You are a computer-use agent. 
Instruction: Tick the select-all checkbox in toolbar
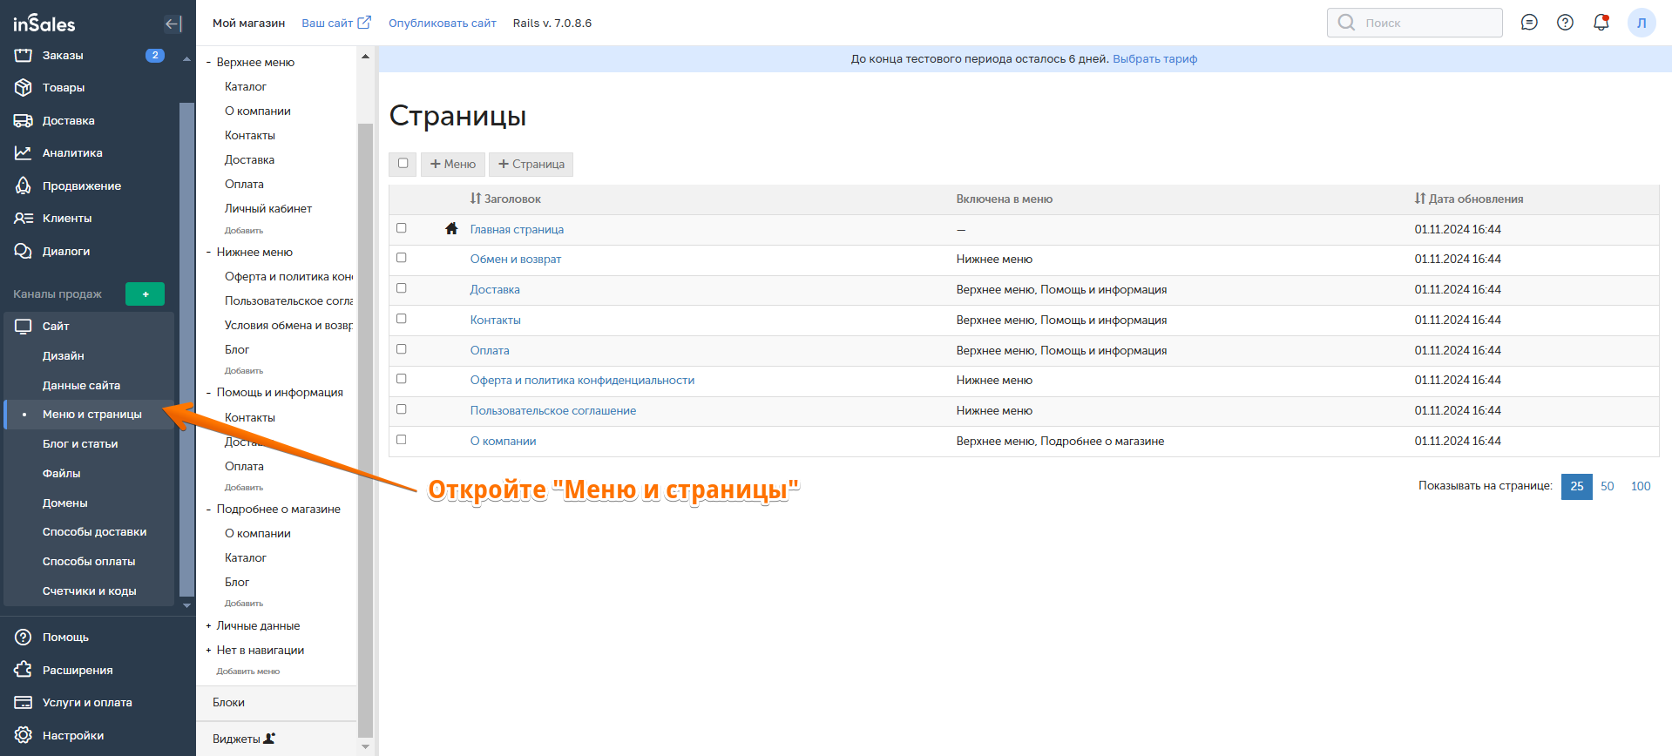[x=403, y=164]
